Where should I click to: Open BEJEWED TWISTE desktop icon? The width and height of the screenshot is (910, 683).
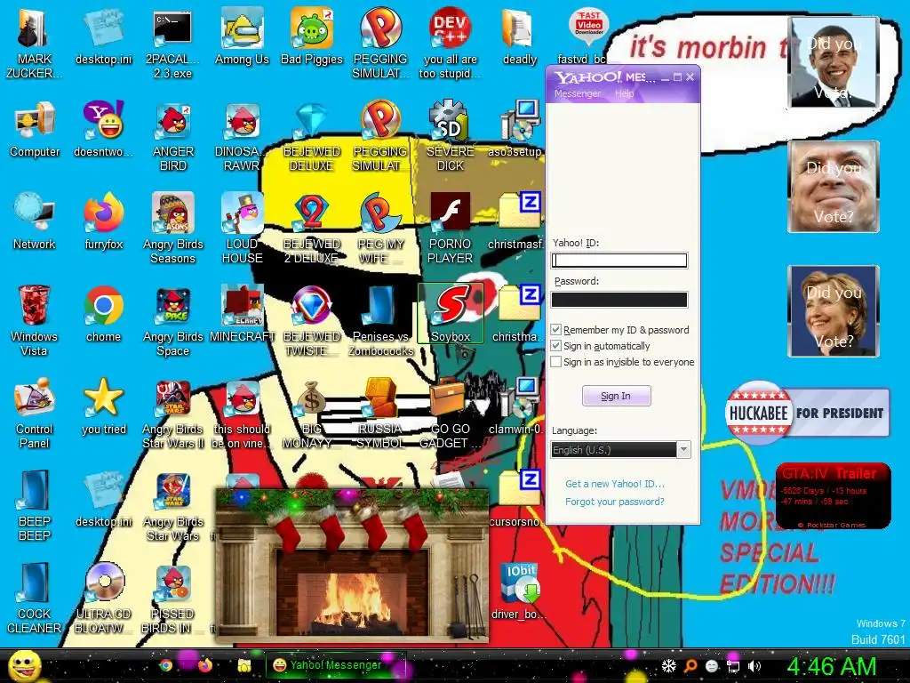(x=312, y=321)
